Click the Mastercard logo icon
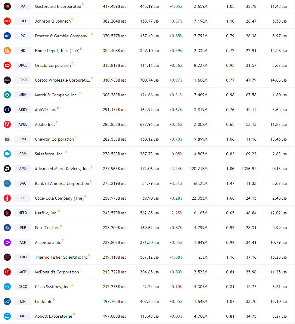This screenshot has height=324, width=295. pyautogui.click(x=7, y=6)
